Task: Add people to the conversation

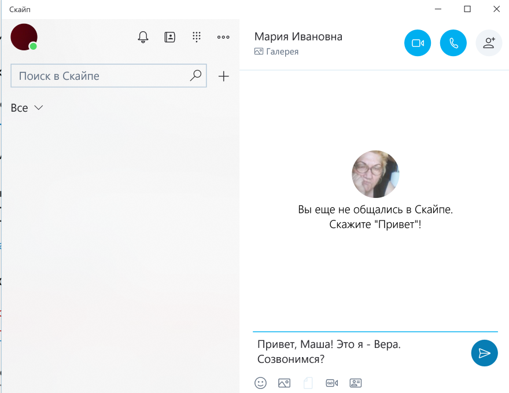Action: pos(489,43)
